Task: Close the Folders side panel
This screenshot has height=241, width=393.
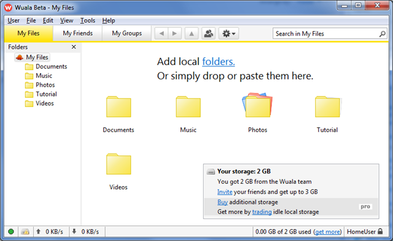Action: click(74, 47)
